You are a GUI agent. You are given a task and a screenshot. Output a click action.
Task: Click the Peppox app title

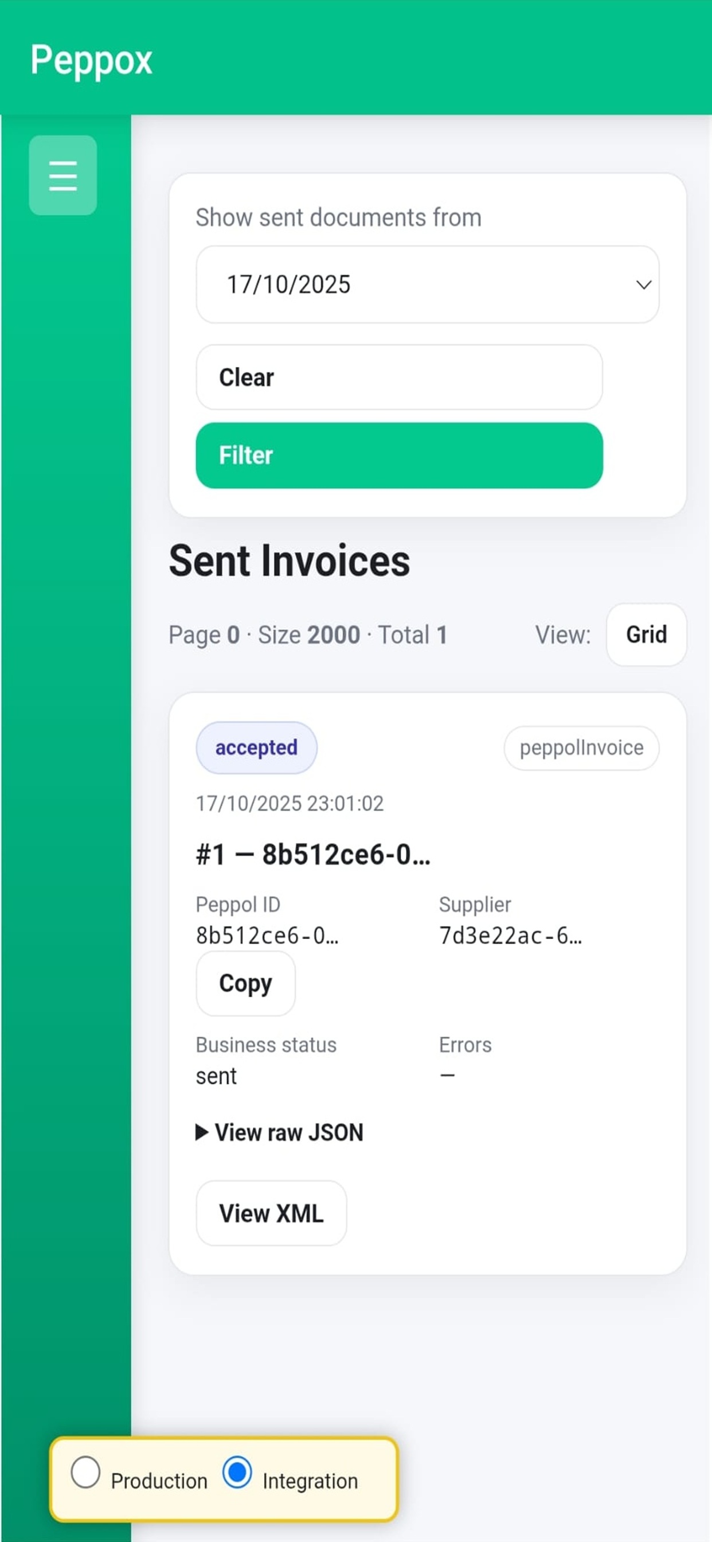[92, 59]
